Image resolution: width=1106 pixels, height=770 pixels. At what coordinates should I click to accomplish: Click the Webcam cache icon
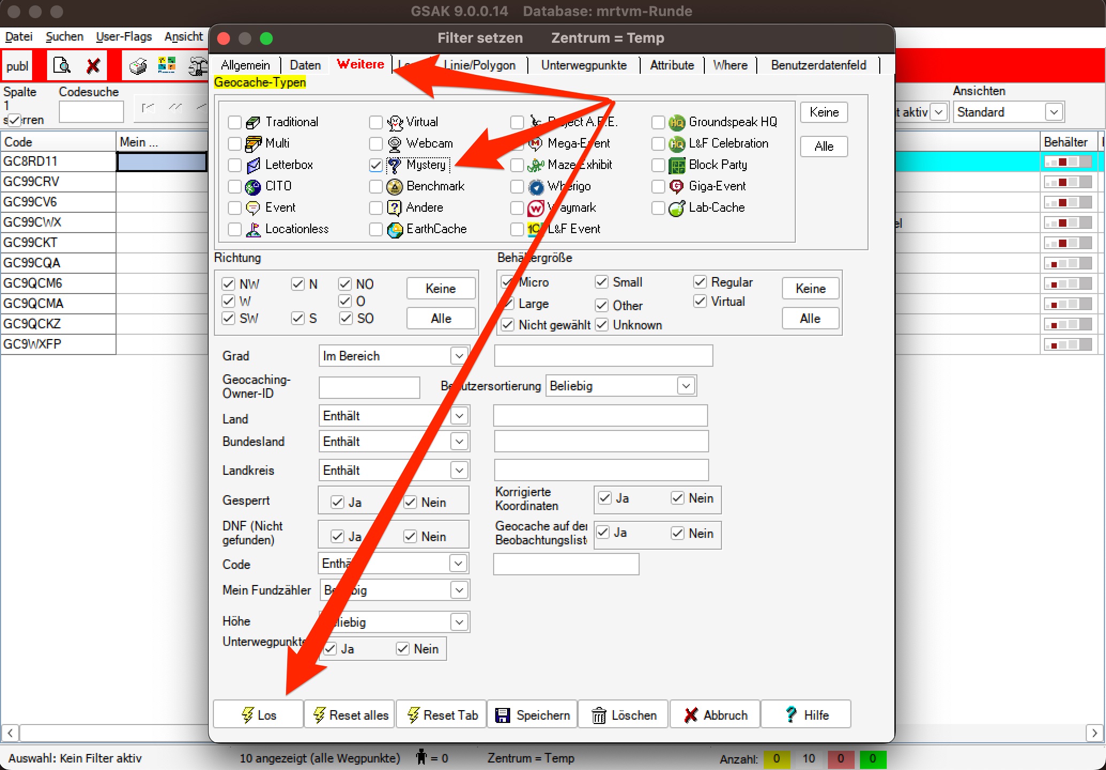coord(395,144)
